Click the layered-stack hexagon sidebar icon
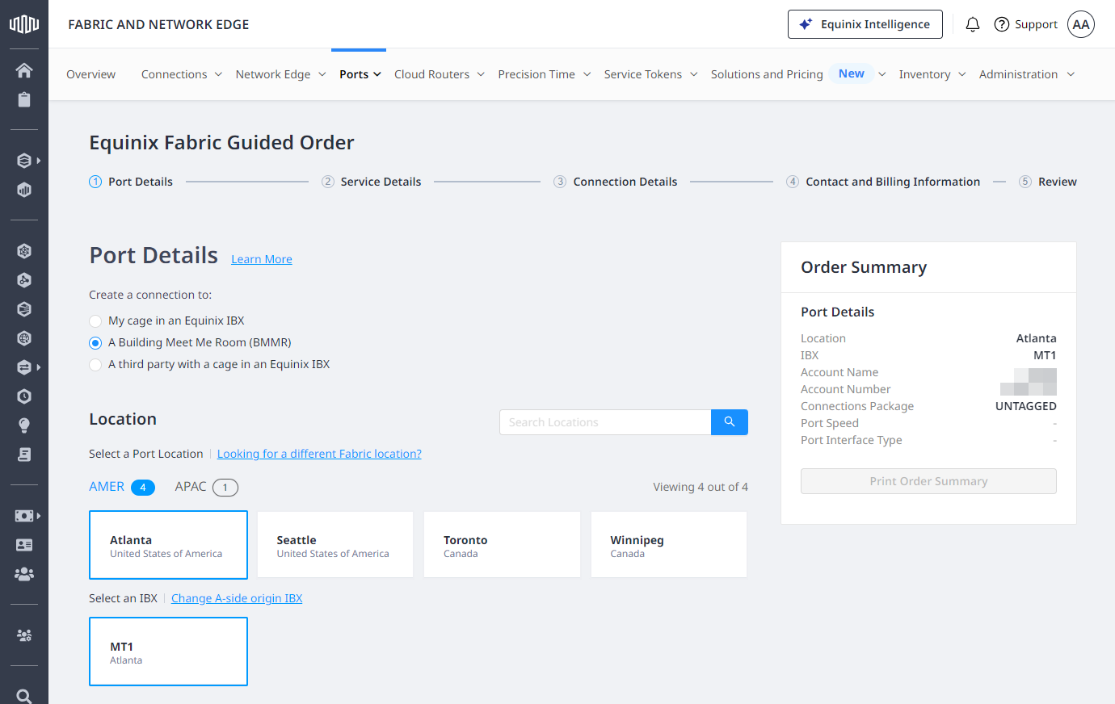Image resolution: width=1115 pixels, height=704 pixels. pyautogui.click(x=24, y=161)
